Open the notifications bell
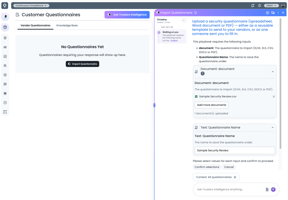The width and height of the screenshot is (288, 200). 253,6
